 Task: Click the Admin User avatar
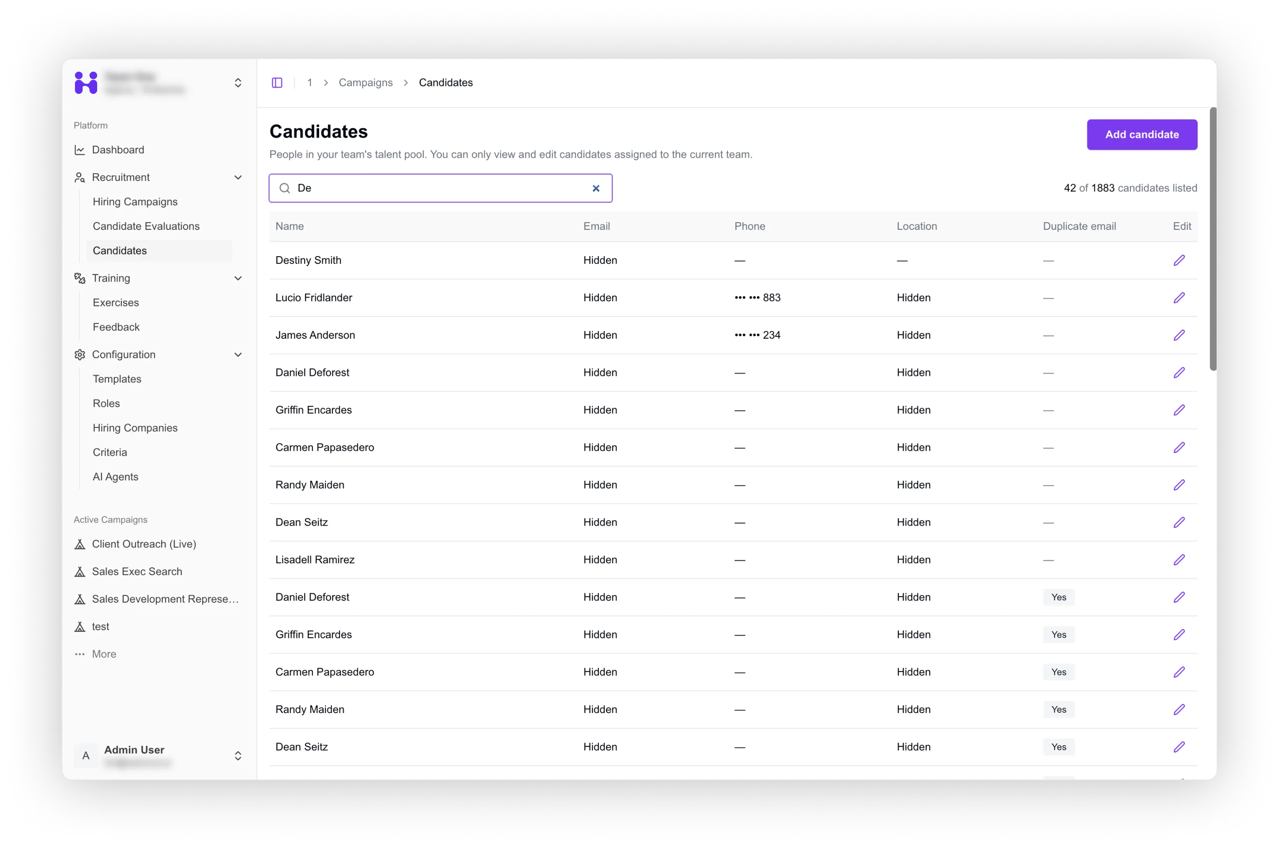point(86,756)
